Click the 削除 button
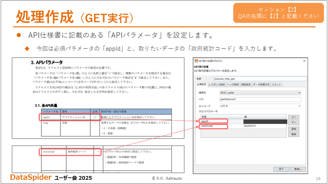This screenshot has height=184, width=328. (294, 134)
